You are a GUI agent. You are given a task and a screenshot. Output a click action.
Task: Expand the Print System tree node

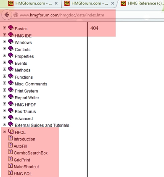[5, 90]
